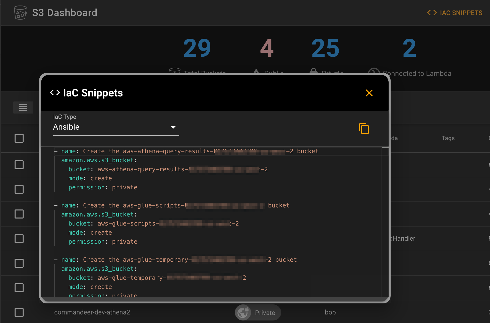Click the aws-glue-temporary name line in code
Screen dimensions: 490x323
175,260
